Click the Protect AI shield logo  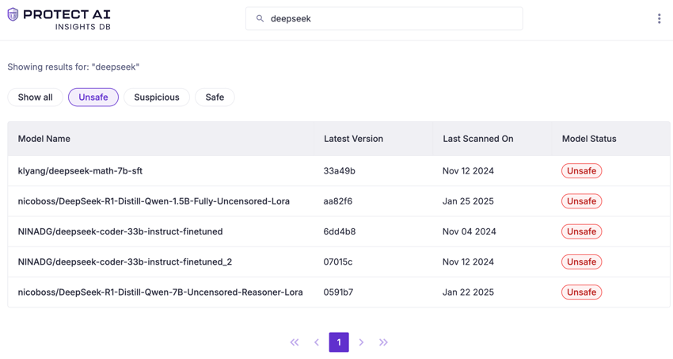[13, 14]
